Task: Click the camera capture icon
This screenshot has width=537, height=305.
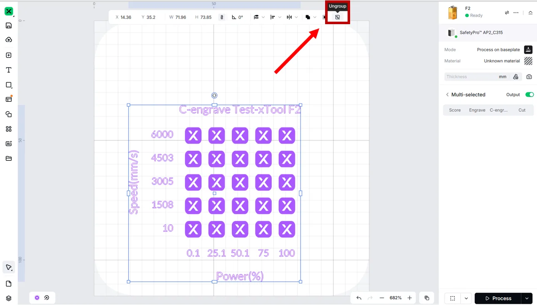Action: tap(529, 77)
